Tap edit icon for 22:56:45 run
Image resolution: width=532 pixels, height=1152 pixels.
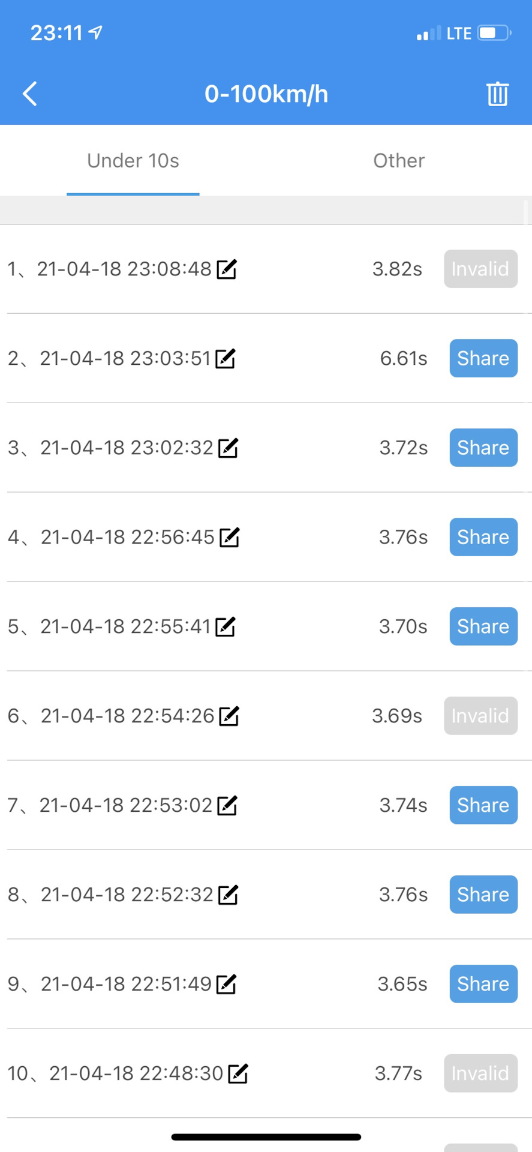coord(229,538)
